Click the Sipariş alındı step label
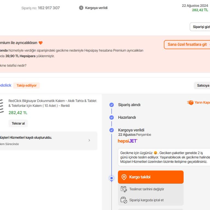This screenshot has width=210, height=210. (129, 105)
